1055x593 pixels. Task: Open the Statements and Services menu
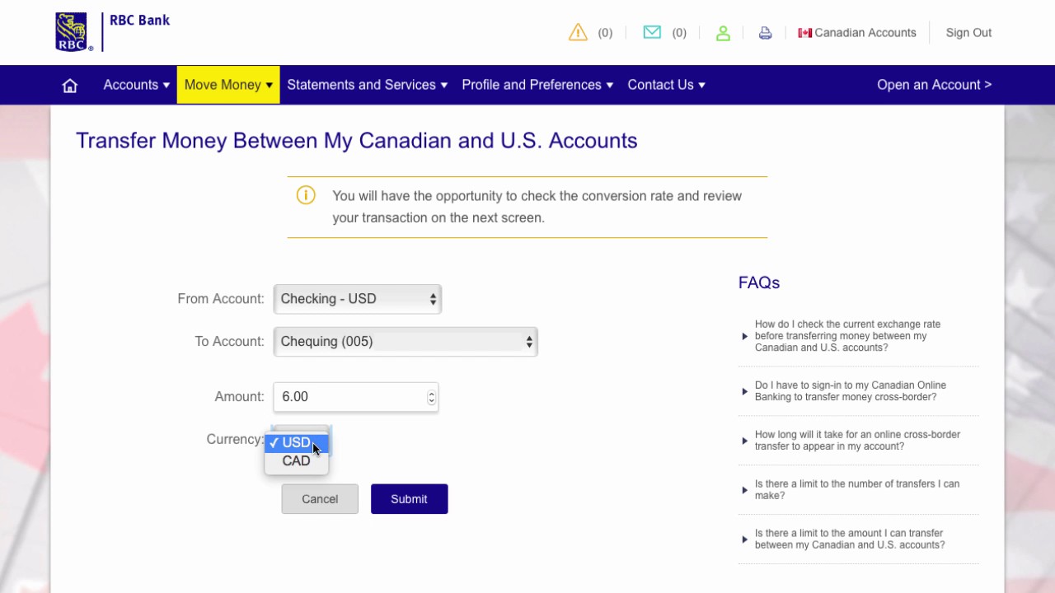click(x=367, y=85)
